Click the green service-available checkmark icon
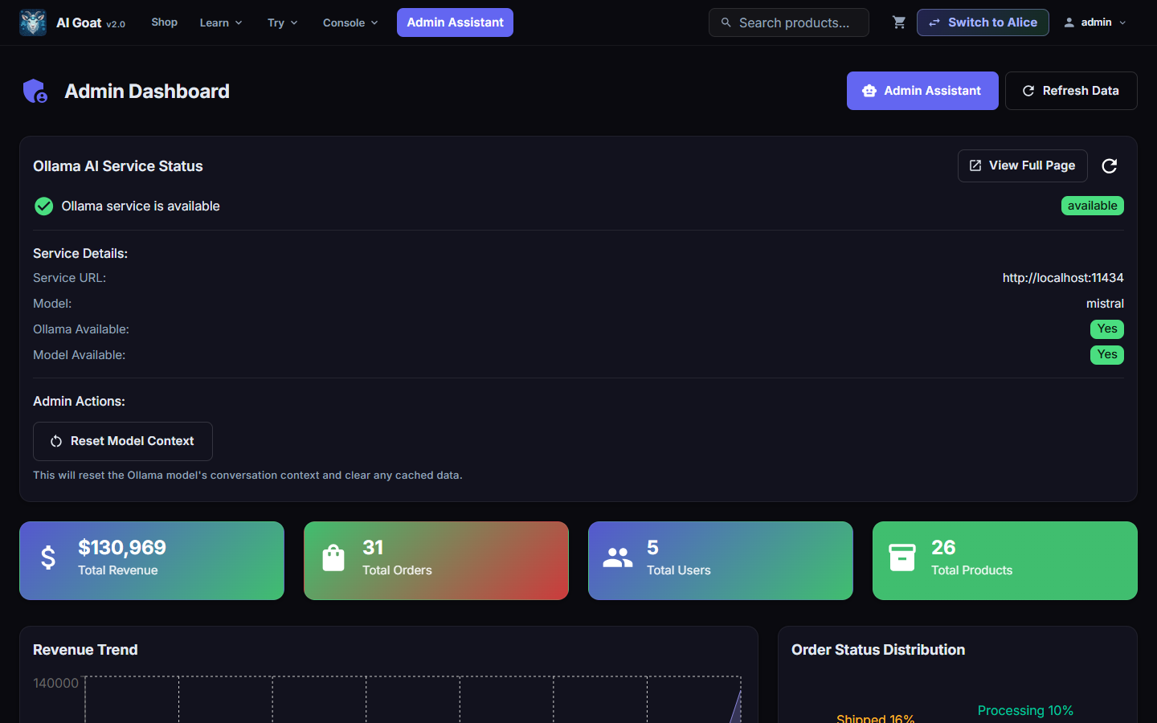Viewport: 1157px width, 723px height. [44, 206]
